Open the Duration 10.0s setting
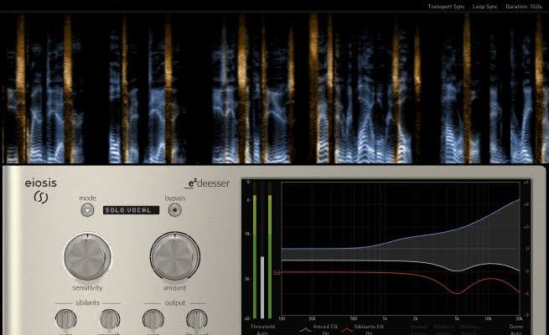Screen dimensions: 549x335 [523, 6]
